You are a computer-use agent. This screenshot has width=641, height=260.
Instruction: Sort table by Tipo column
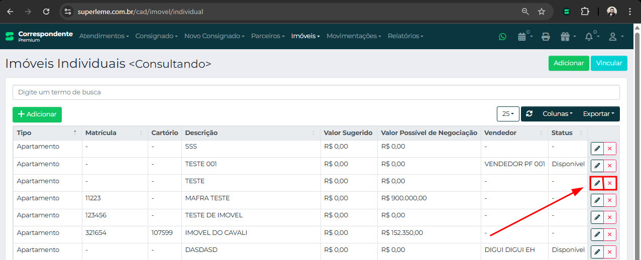point(47,133)
